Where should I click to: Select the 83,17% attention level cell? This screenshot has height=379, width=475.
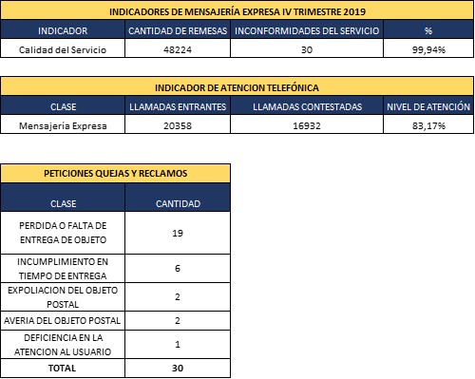(428, 125)
